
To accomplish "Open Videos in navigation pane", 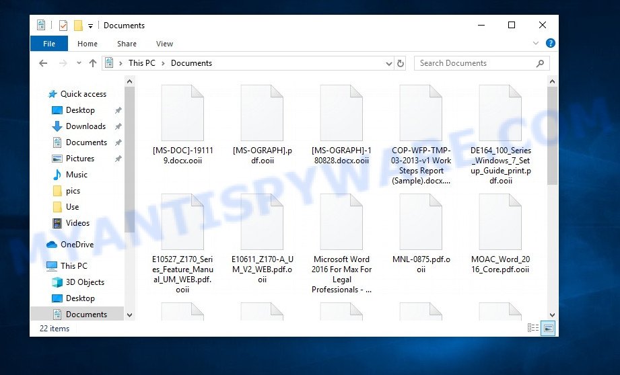I will coord(77,223).
